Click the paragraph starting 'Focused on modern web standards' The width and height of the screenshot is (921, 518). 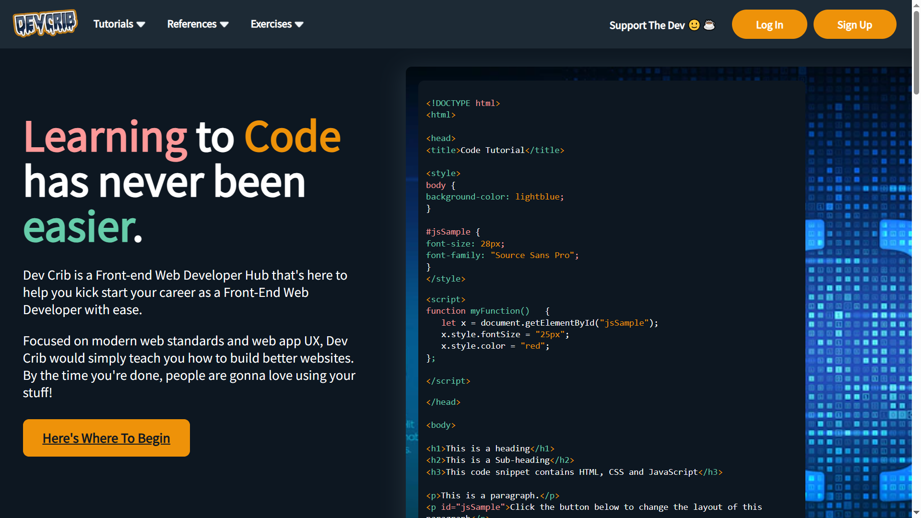[x=189, y=367]
